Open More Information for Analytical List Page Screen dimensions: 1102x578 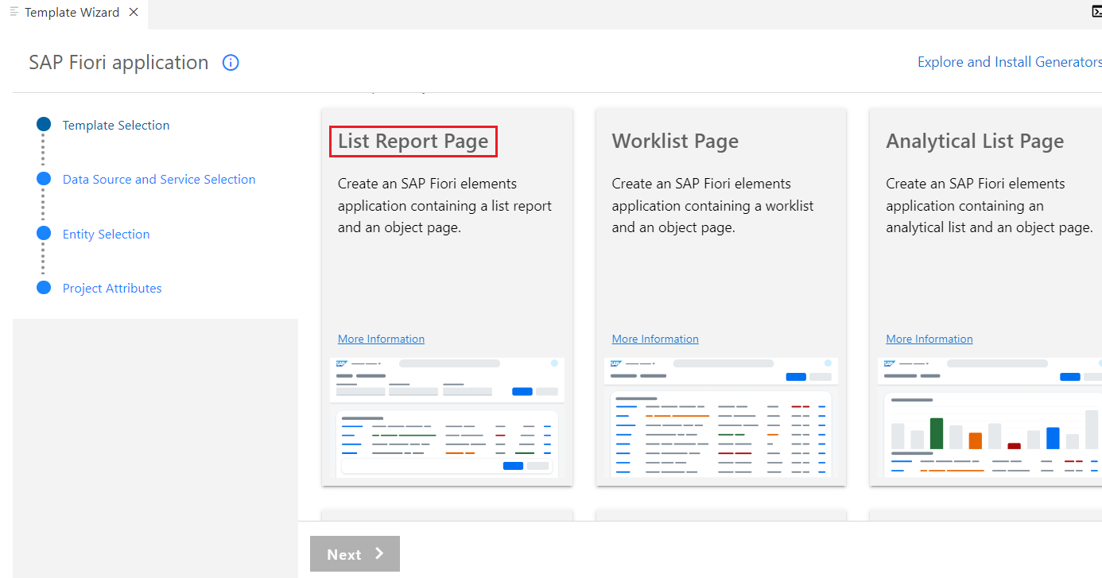[929, 339]
